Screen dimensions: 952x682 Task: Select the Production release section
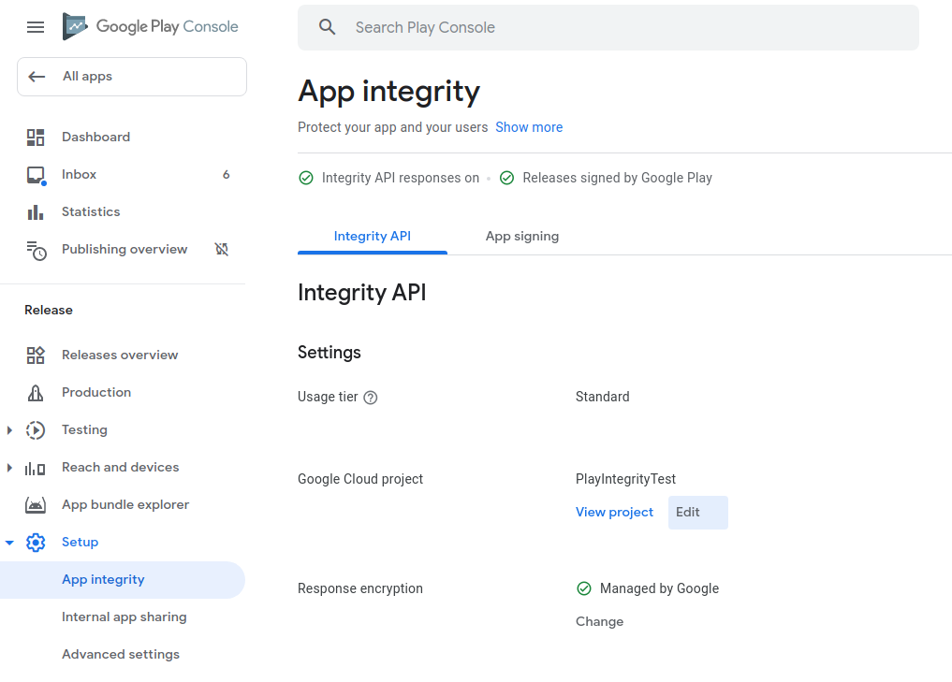(x=96, y=392)
